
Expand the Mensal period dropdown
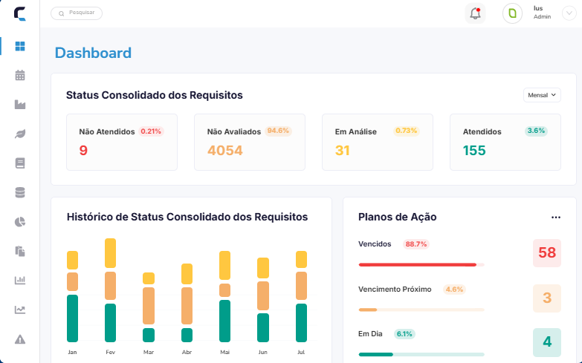point(542,95)
